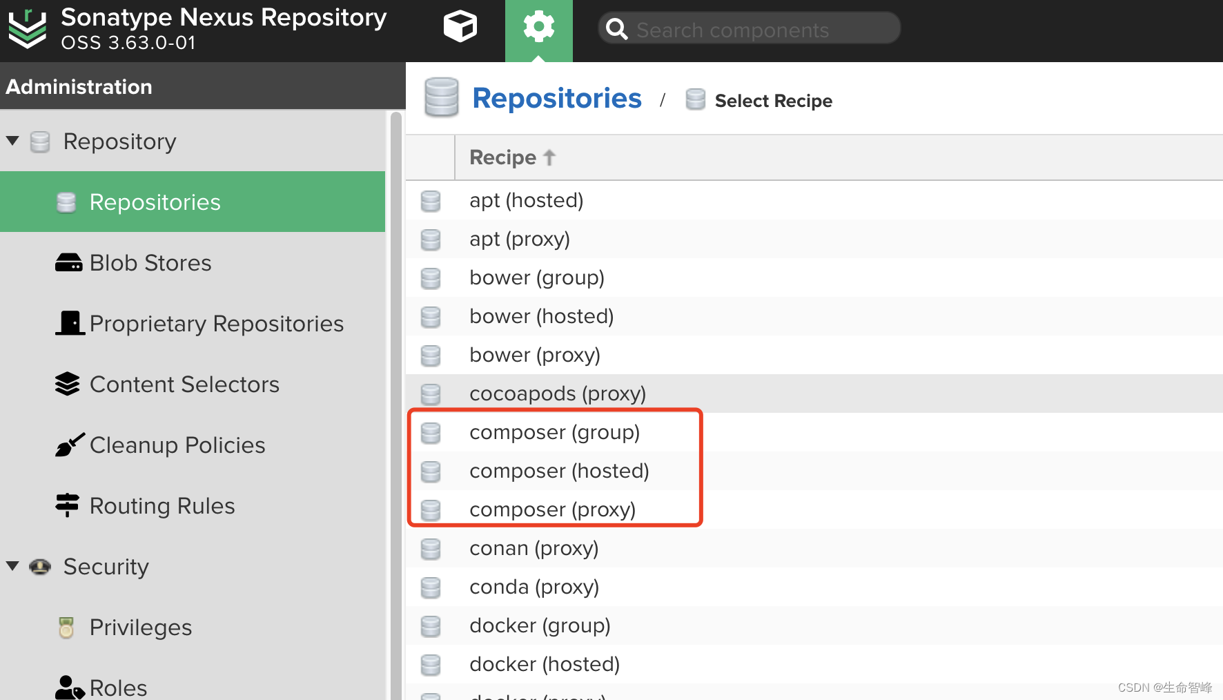Click the database icon beside conan (proxy)

coord(431,549)
